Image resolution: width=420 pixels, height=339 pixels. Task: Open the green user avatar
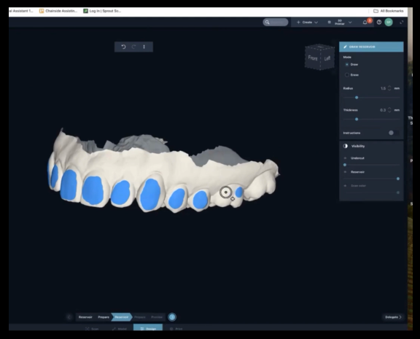[x=389, y=22]
